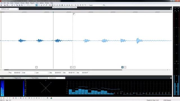
Task: Open the Process menu
Action: point(22,3)
